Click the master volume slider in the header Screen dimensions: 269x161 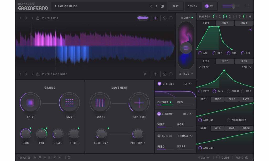coord(233,6)
